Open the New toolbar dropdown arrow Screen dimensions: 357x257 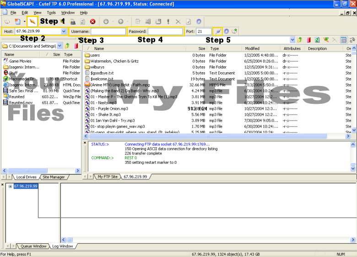coord(24,21)
